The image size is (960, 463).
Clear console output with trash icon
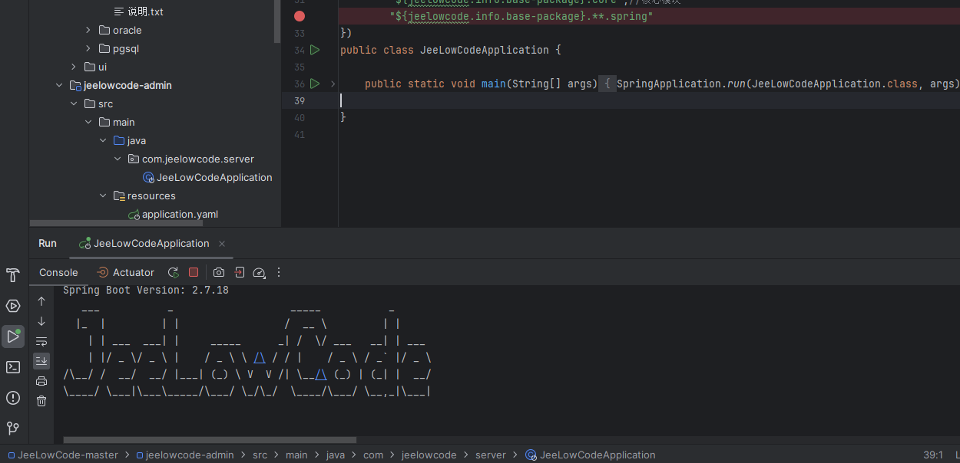[x=41, y=400]
